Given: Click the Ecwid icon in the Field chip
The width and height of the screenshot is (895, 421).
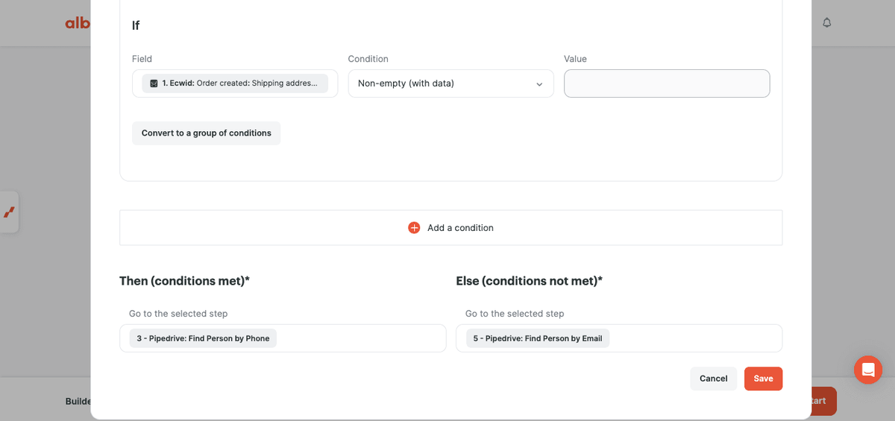Looking at the screenshot, I should click(x=154, y=83).
